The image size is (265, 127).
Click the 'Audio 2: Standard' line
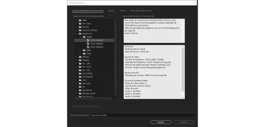coord(132,94)
